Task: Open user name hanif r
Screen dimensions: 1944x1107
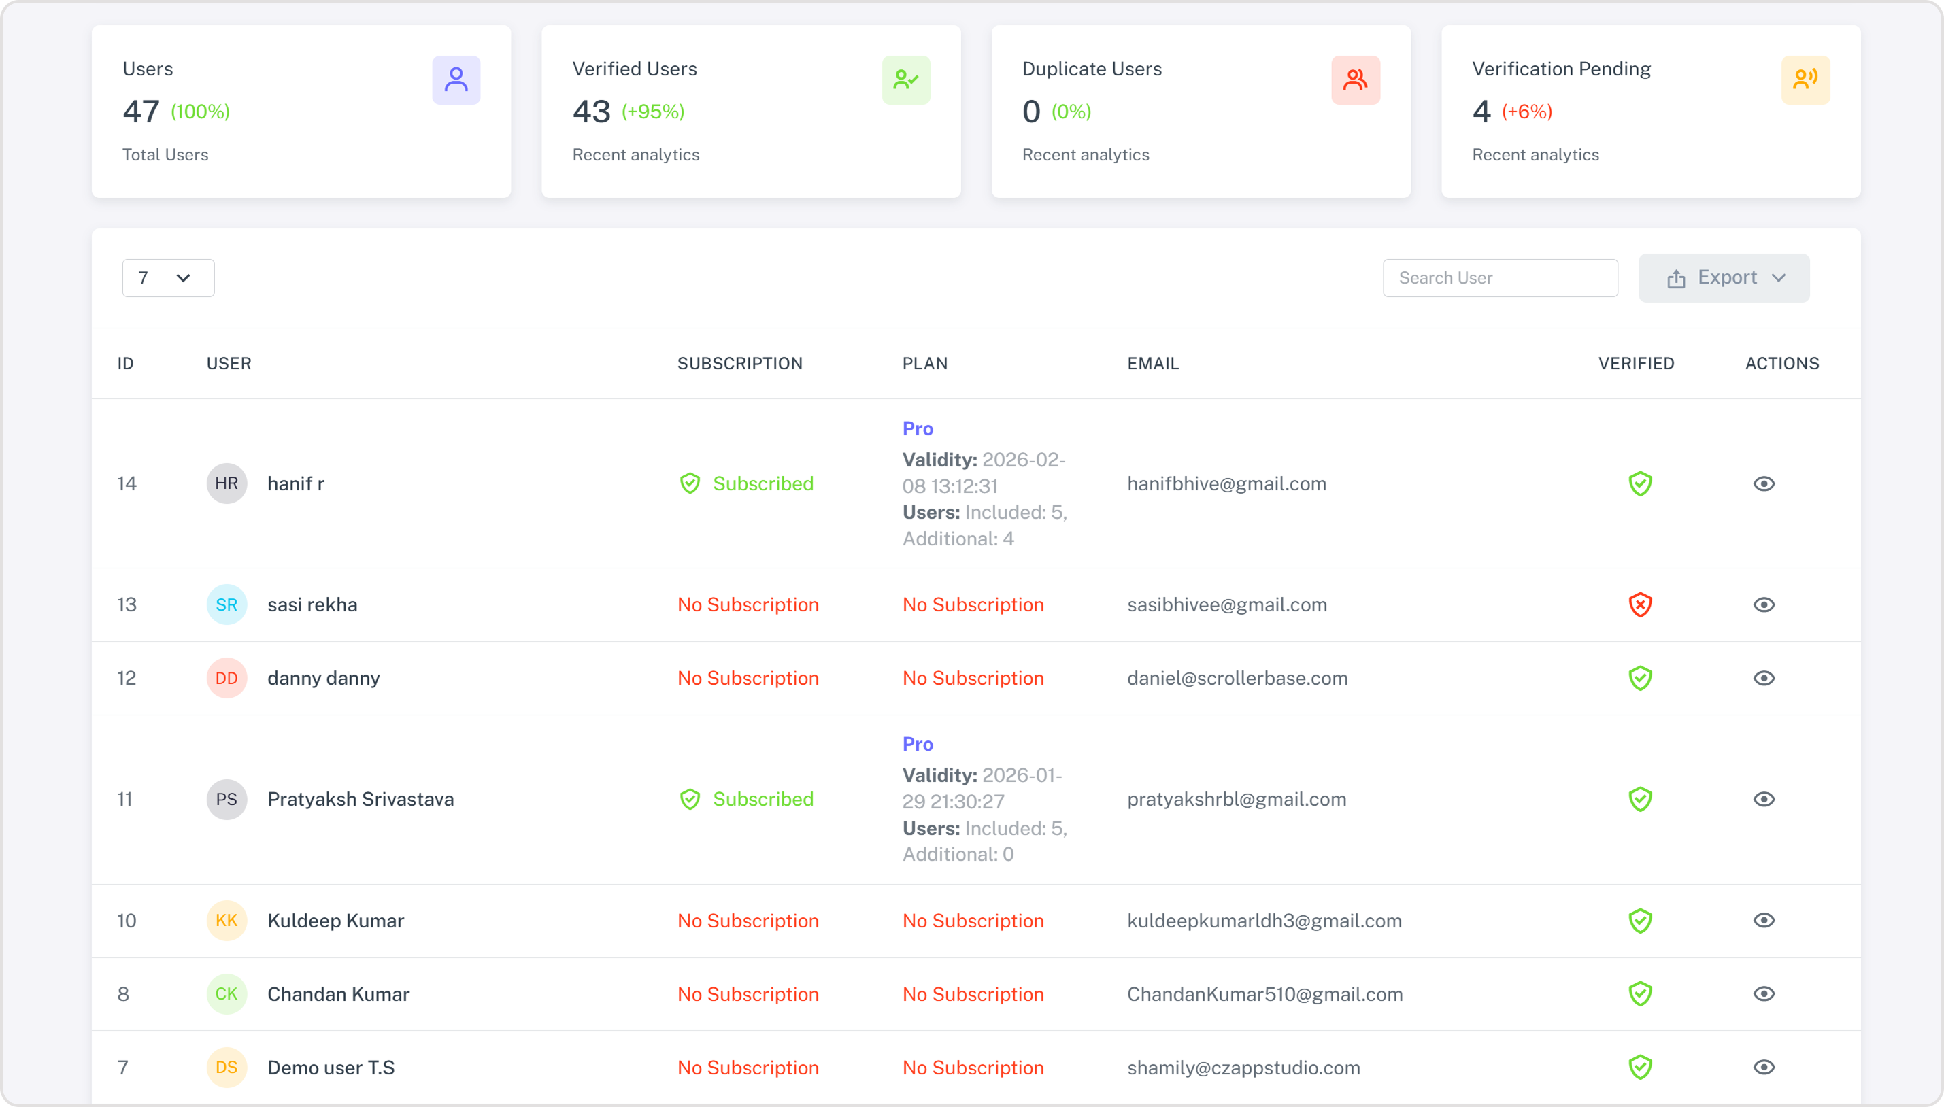Action: point(296,483)
